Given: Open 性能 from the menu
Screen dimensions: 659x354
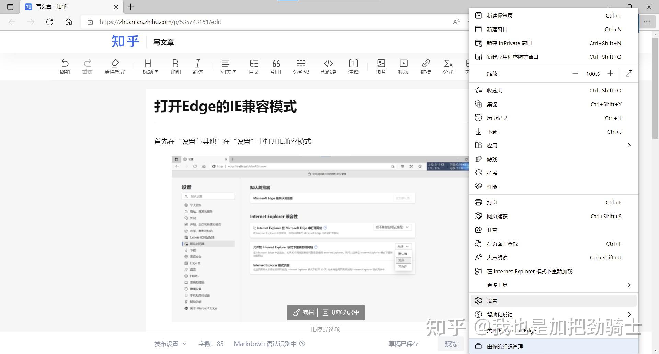Looking at the screenshot, I should (x=553, y=187).
